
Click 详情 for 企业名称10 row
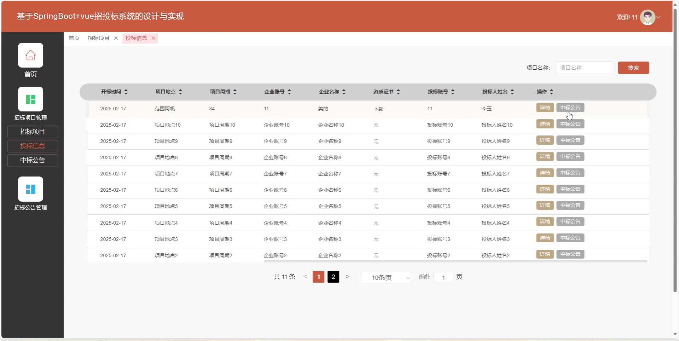[x=545, y=124]
